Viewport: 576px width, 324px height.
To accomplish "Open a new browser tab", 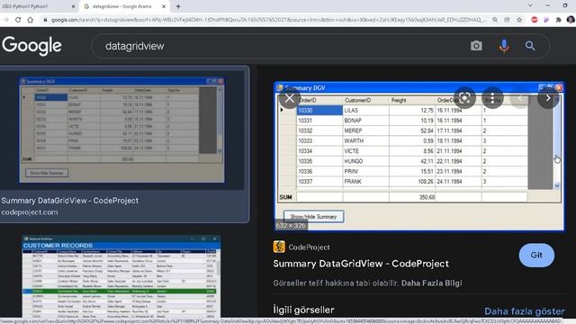I will (178, 6).
